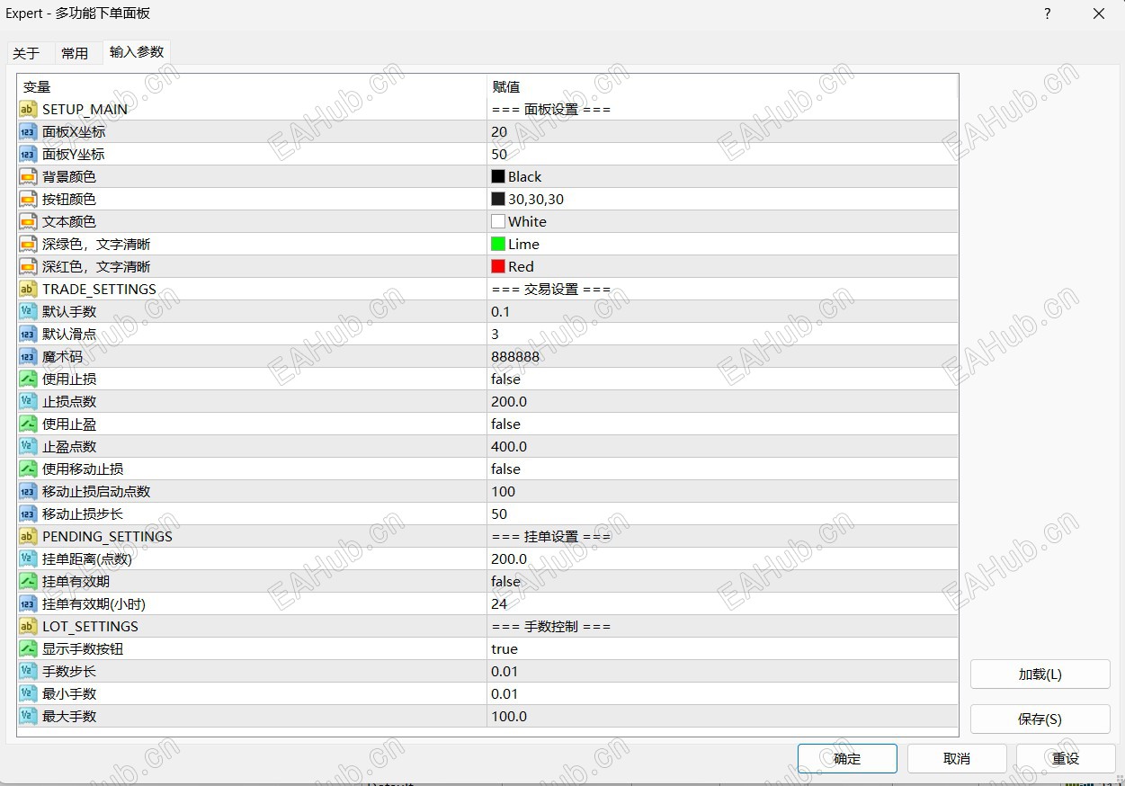Image resolution: width=1125 pixels, height=786 pixels.
Task: Click the false value of 使用移动止损
Action: pyautogui.click(x=505, y=469)
